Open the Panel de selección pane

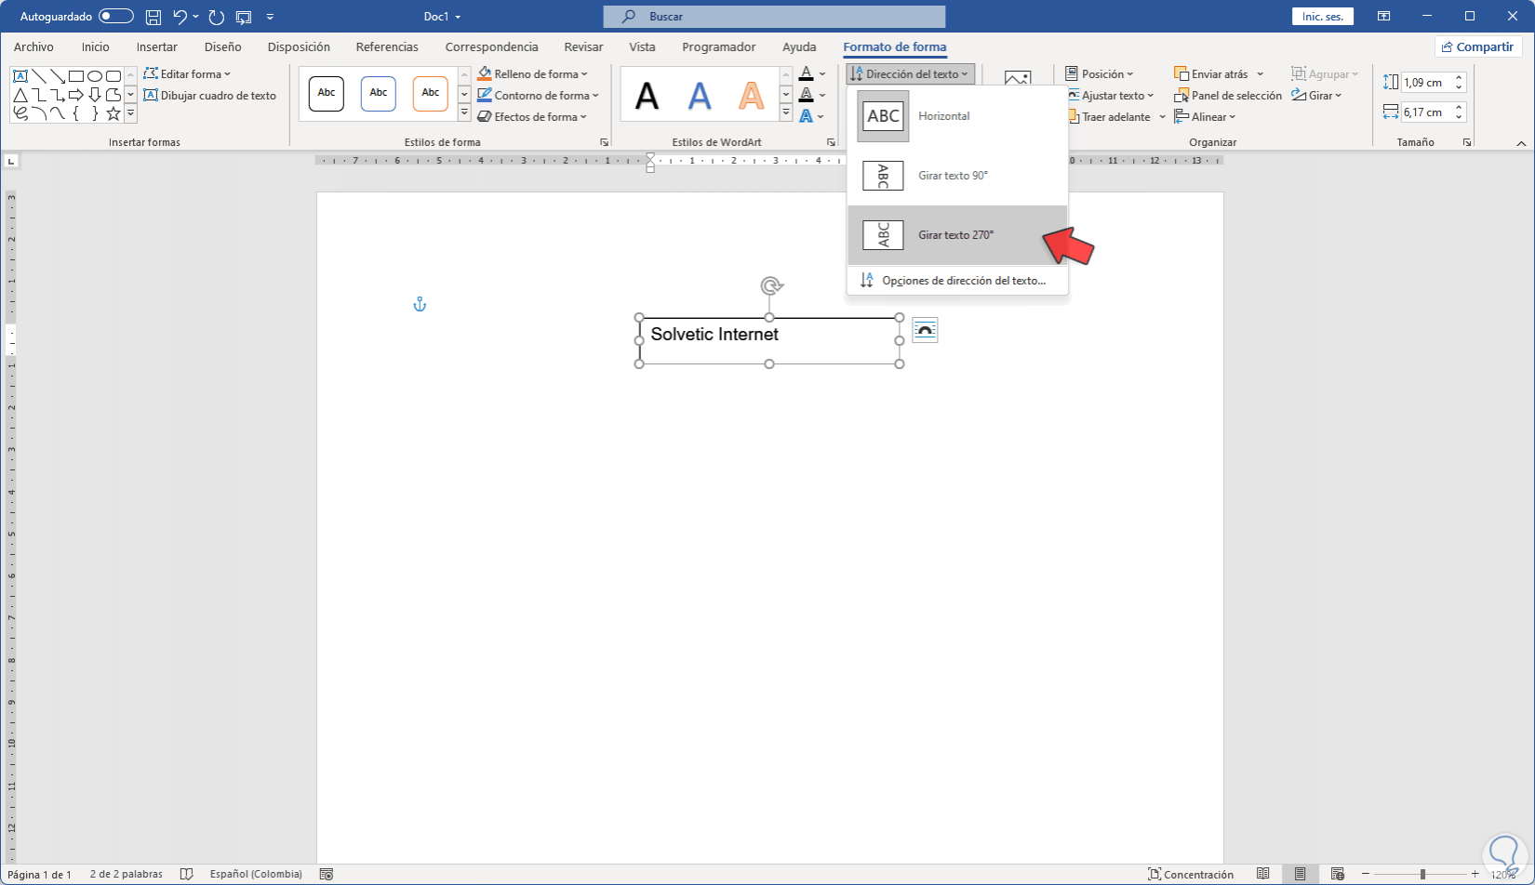[x=1228, y=96]
